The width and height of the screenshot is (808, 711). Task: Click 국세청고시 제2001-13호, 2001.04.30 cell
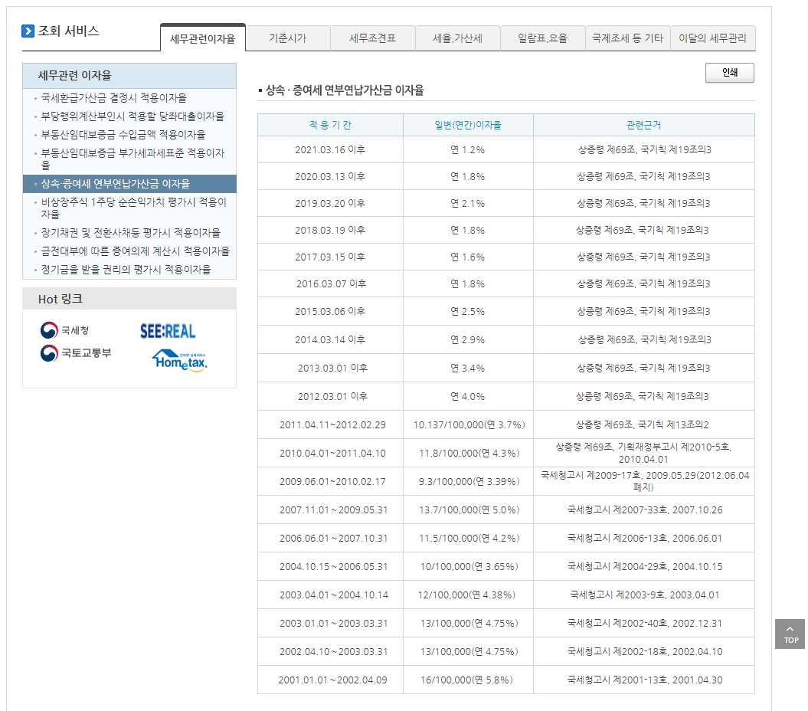tap(643, 680)
